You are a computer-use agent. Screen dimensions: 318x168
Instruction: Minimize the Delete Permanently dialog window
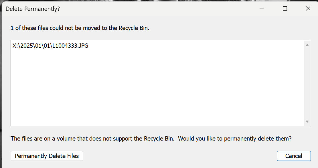262,9
